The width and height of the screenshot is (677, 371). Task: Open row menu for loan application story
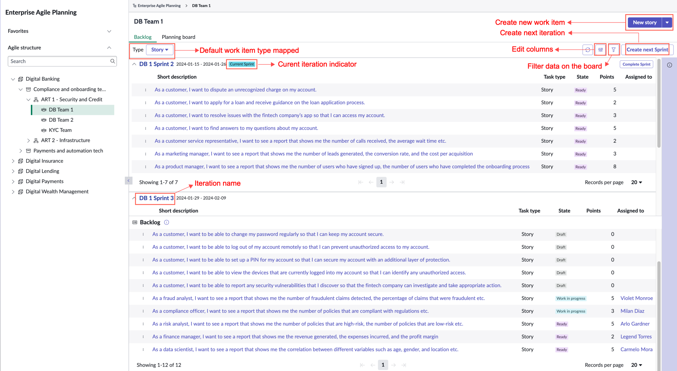(145, 103)
